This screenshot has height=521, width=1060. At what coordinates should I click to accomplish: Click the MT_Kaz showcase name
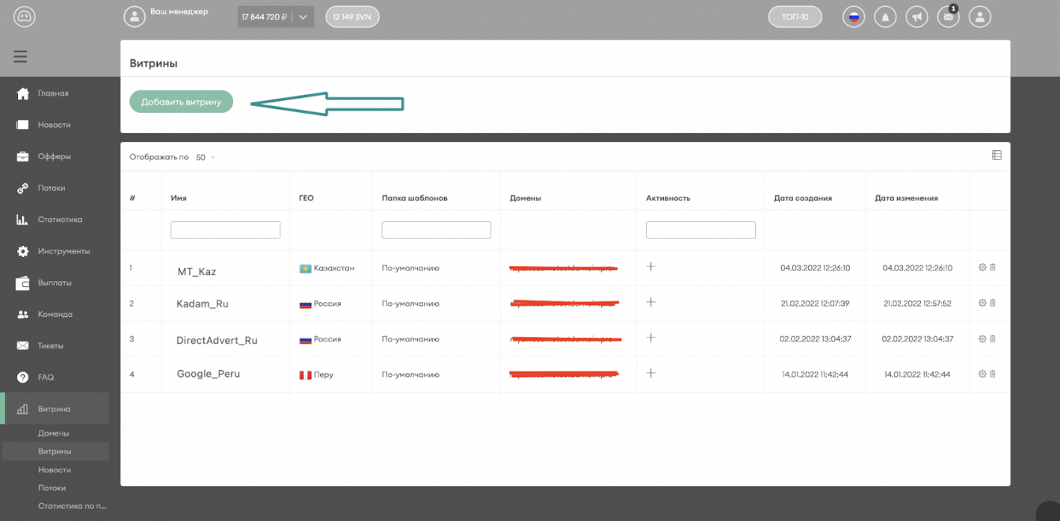coord(197,271)
